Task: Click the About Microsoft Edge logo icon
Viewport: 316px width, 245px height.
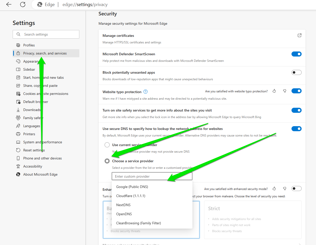Action: (x=18, y=174)
